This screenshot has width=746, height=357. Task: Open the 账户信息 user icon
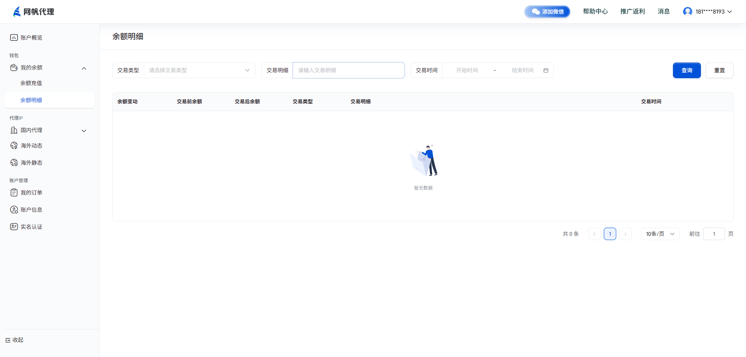pyautogui.click(x=14, y=210)
